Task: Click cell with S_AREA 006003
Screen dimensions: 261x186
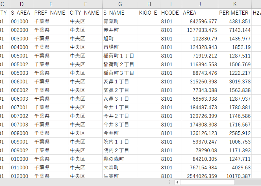Action: click(22, 99)
